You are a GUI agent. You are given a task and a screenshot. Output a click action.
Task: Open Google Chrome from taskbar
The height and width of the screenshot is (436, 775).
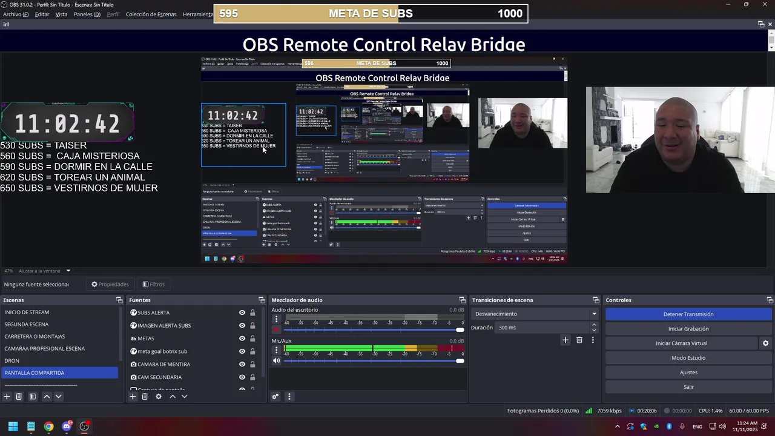(48, 426)
